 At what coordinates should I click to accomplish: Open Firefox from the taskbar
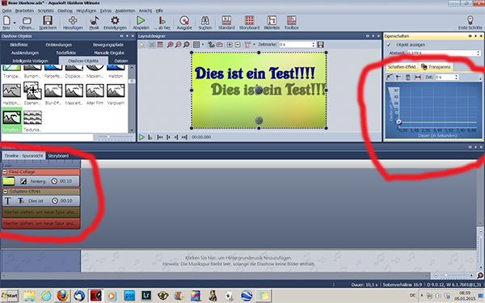pyautogui.click(x=62, y=296)
